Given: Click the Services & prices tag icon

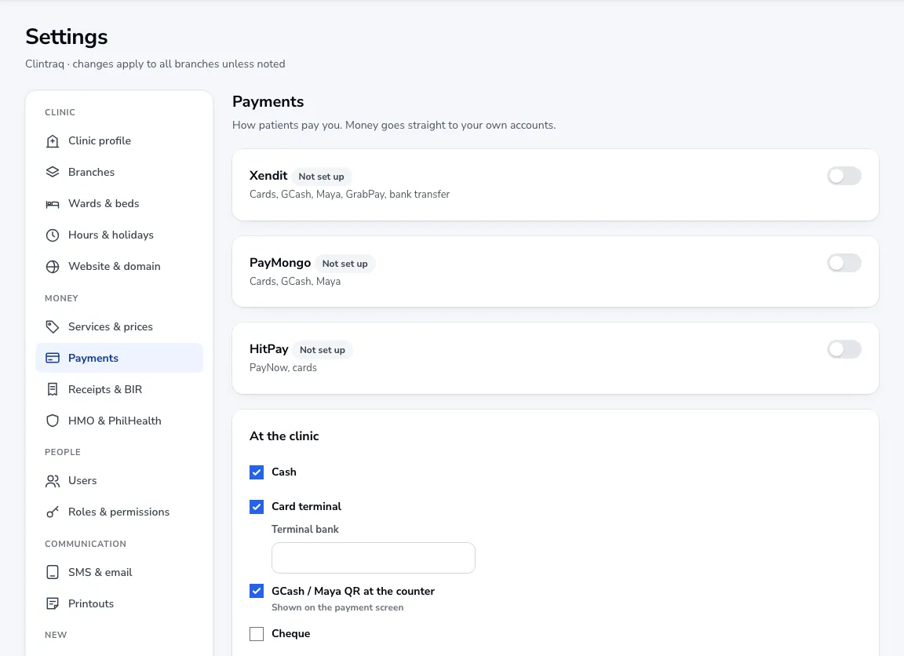Looking at the screenshot, I should tap(53, 327).
